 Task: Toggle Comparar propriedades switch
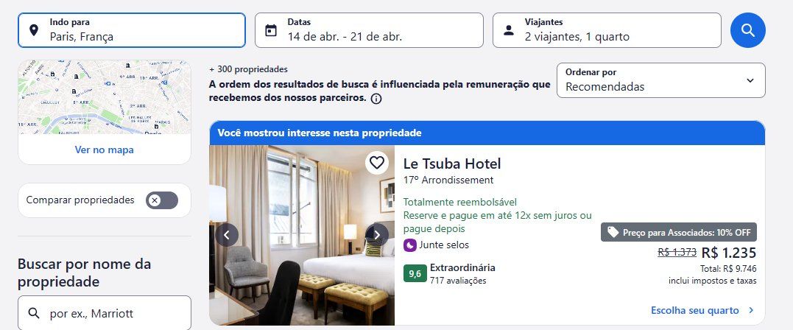[x=162, y=200]
